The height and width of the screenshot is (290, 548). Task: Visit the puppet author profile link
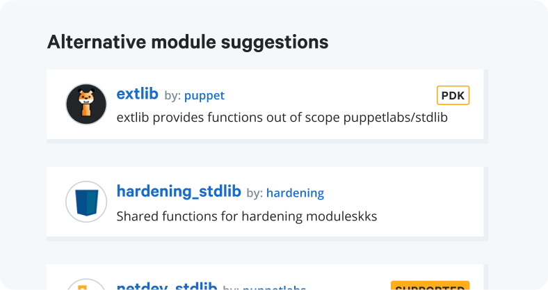point(204,95)
